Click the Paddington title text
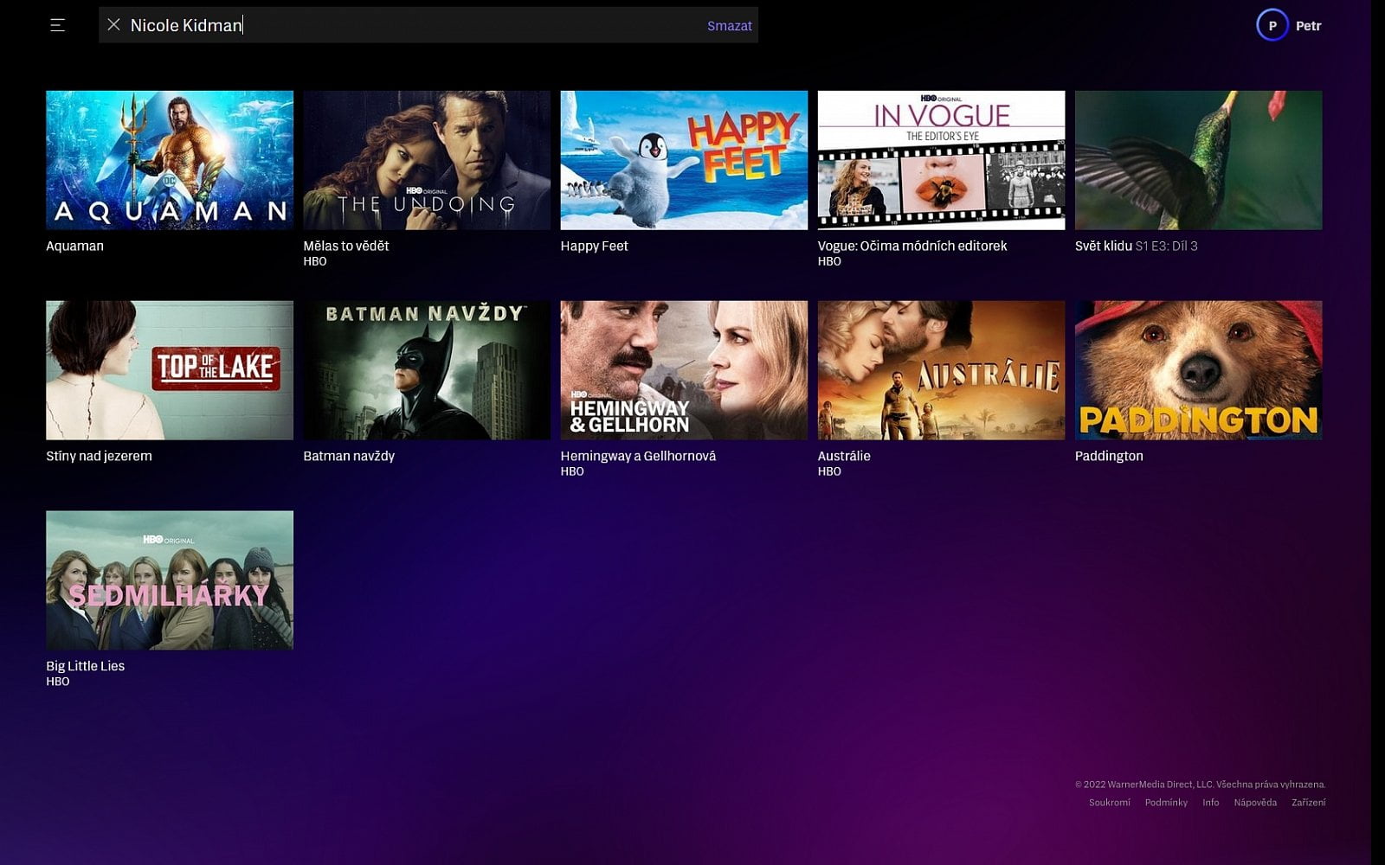This screenshot has height=865, width=1385. pyautogui.click(x=1109, y=456)
